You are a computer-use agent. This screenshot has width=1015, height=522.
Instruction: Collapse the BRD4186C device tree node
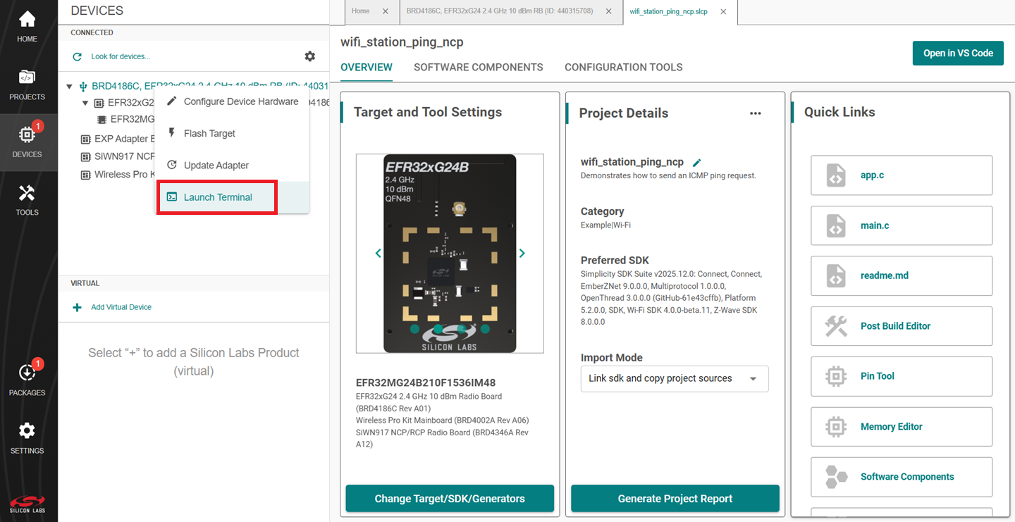69,87
